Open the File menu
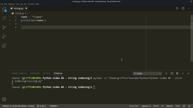This screenshot has width=193, height=108. click(2, 4)
